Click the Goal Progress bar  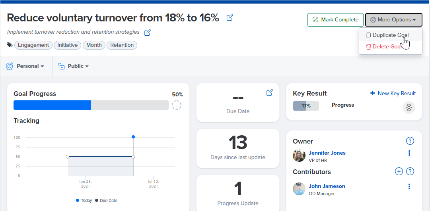(x=91, y=105)
